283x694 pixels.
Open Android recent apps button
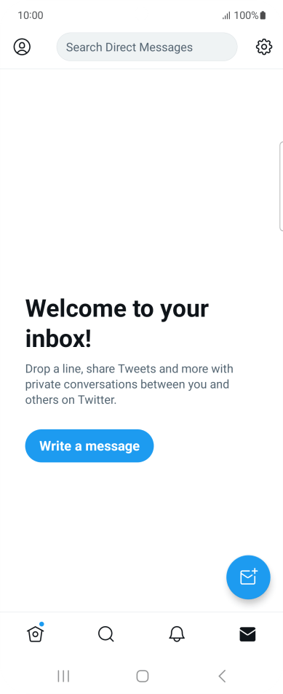(63, 676)
